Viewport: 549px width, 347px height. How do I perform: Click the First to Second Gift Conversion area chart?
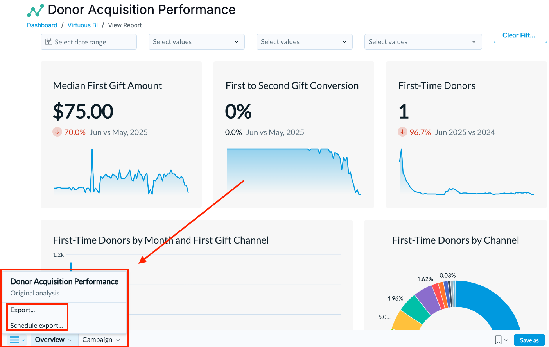coord(294,172)
